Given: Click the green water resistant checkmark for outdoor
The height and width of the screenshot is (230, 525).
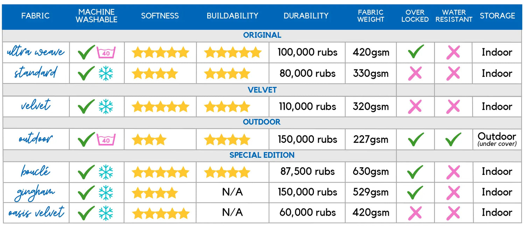Looking at the screenshot, I should [x=453, y=139].
